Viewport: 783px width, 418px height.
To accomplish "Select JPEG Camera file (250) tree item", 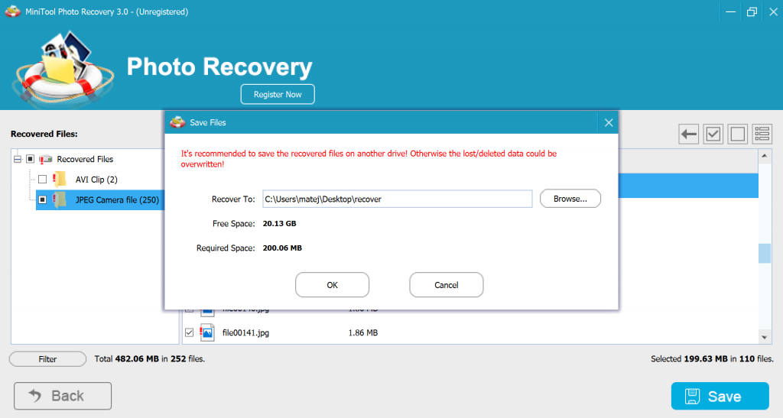I will point(117,200).
